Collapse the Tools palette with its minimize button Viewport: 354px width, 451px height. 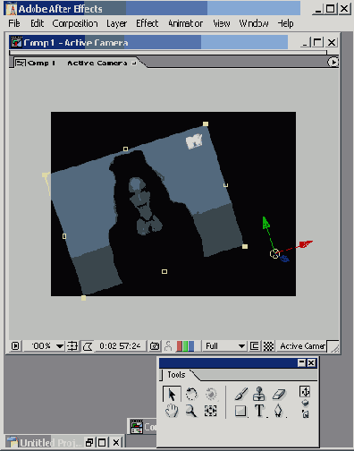click(301, 362)
